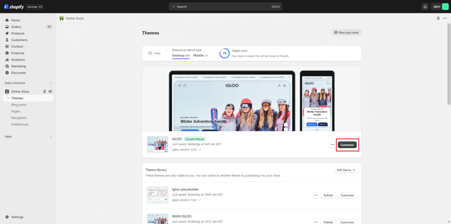This screenshot has width=451, height=224.
Task: Click the Shopify logo in header
Action: pos(16,7)
